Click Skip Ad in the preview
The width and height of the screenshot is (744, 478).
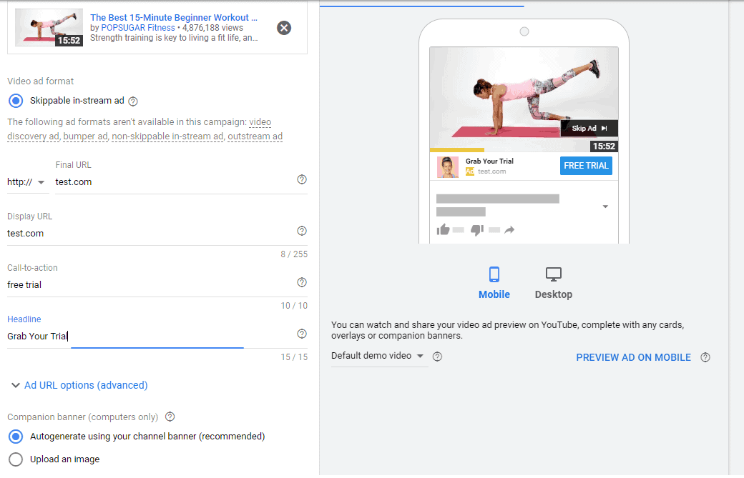coord(589,129)
